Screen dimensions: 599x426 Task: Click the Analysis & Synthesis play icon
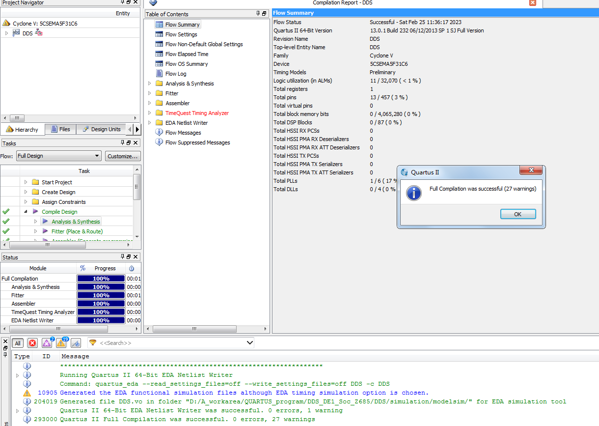coord(45,222)
